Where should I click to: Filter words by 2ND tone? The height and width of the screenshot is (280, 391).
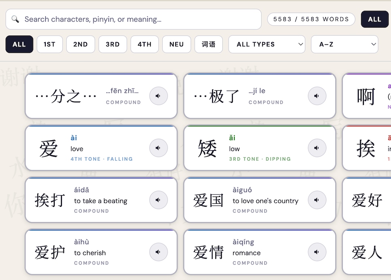[81, 44]
